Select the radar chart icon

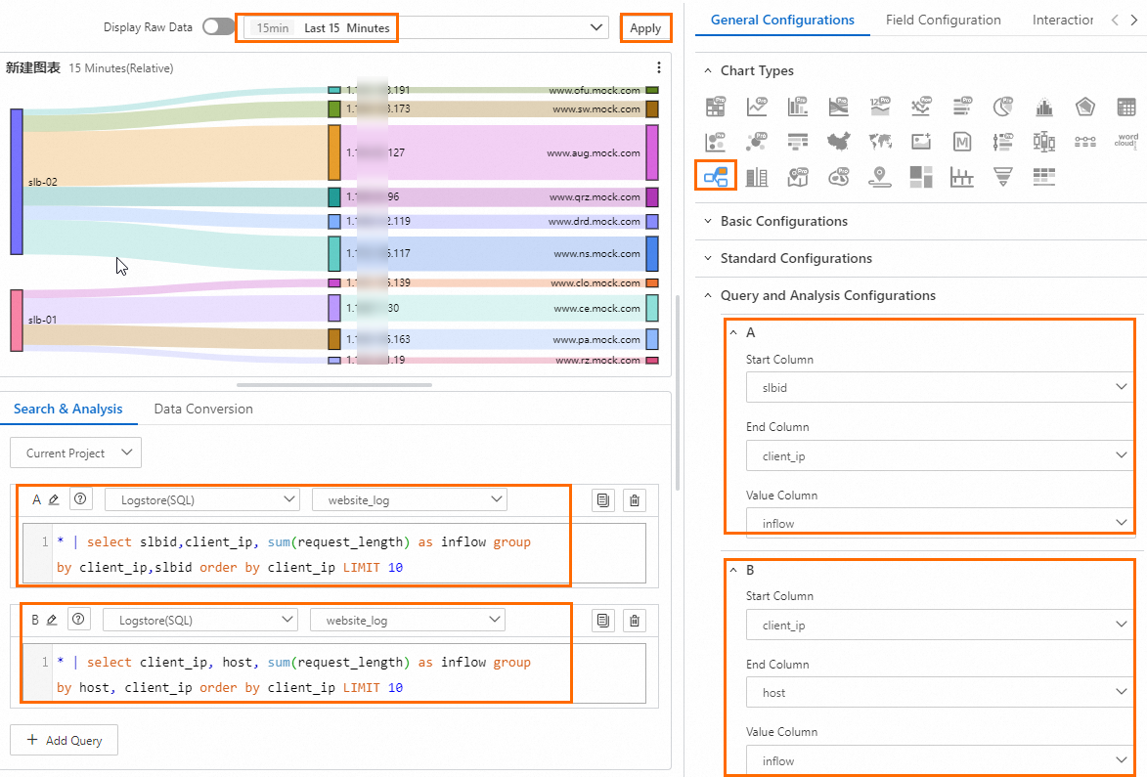[1084, 107]
